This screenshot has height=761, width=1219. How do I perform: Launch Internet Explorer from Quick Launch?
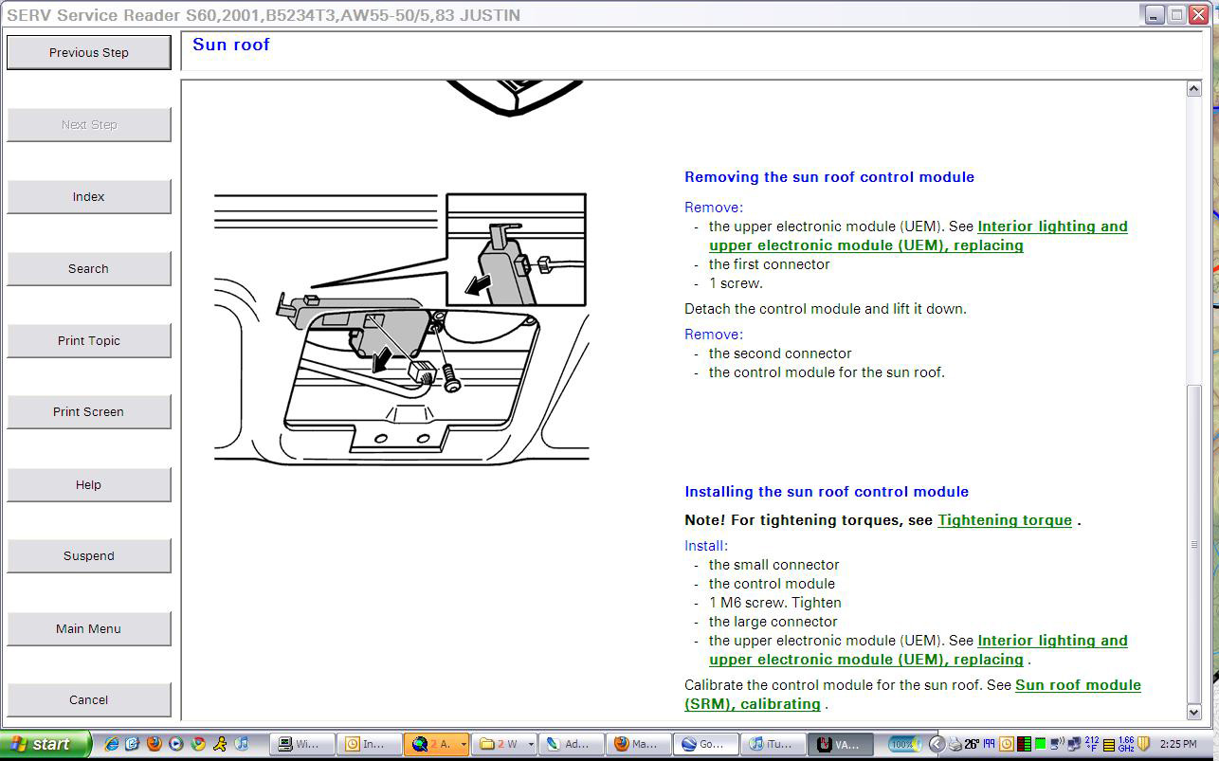pyautogui.click(x=110, y=744)
